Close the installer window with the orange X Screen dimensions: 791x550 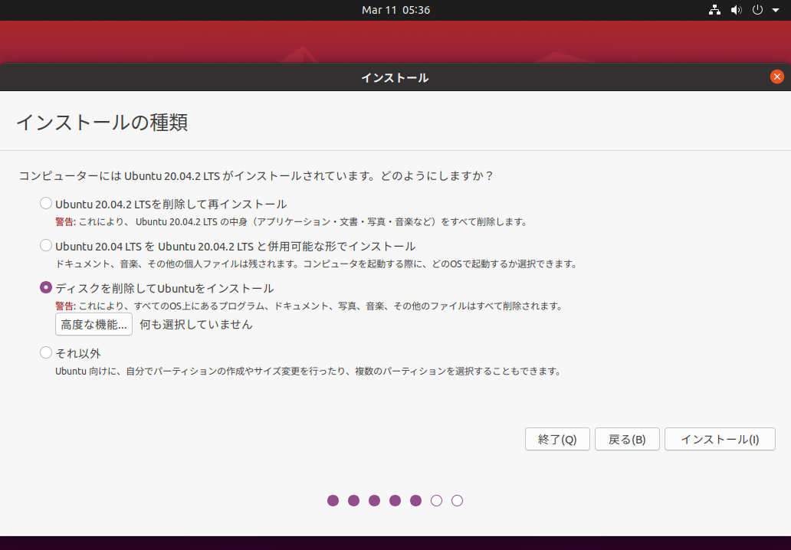coord(777,77)
